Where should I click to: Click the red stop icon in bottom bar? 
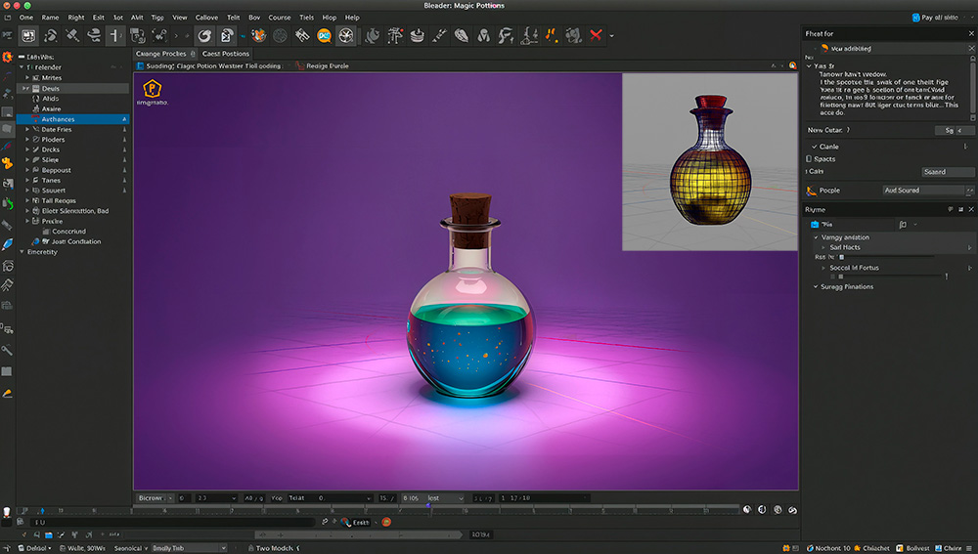pos(386,522)
